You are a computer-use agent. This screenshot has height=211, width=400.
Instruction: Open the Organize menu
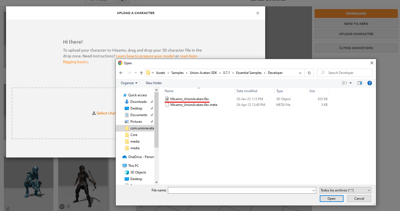click(129, 83)
